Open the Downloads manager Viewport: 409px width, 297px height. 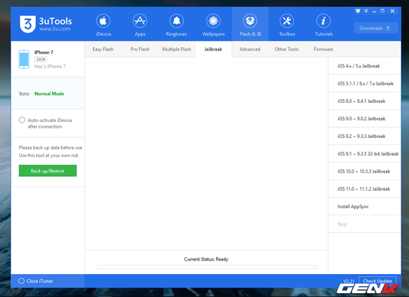(x=376, y=28)
